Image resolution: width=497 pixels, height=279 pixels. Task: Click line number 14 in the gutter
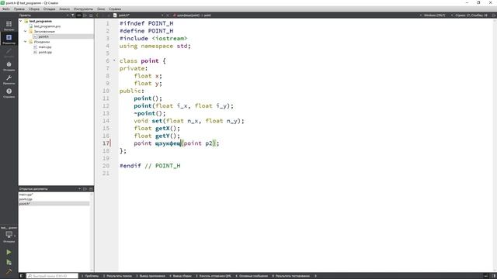pos(106,121)
